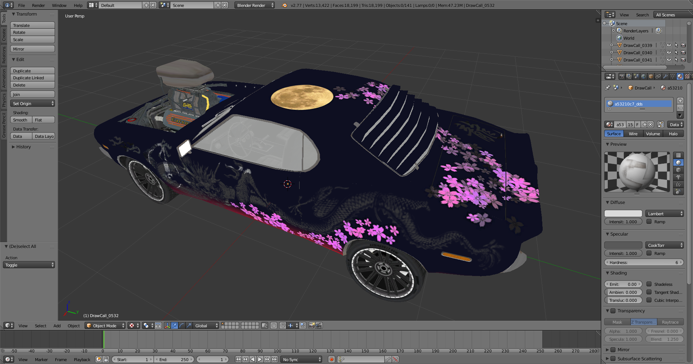
Task: Open the File menu
Action: [x=21, y=5]
